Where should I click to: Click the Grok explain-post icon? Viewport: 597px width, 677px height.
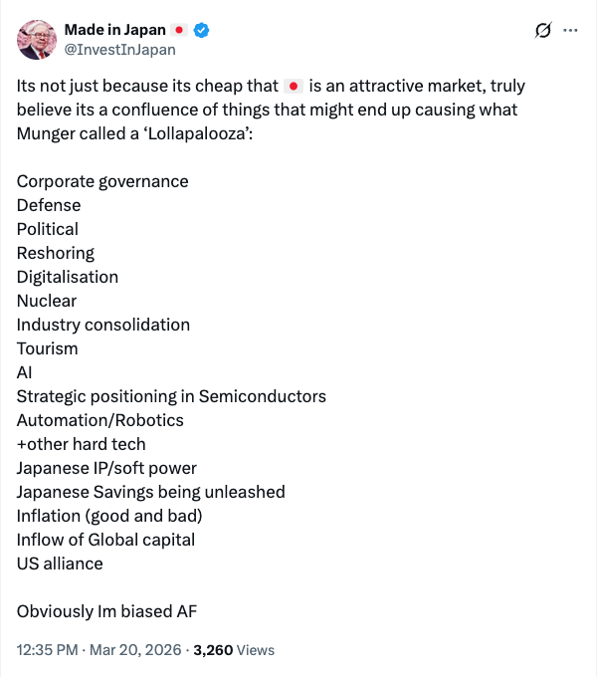[542, 30]
